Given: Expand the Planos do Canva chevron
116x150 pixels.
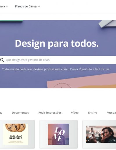Looking at the screenshot, I should tap(39, 6).
